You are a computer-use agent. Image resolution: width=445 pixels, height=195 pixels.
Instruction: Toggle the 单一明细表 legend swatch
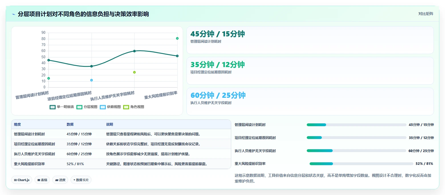(x=52, y=107)
